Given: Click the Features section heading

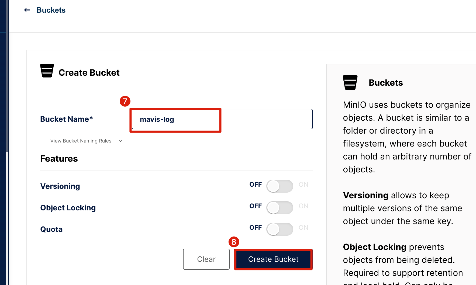Looking at the screenshot, I should point(59,159).
